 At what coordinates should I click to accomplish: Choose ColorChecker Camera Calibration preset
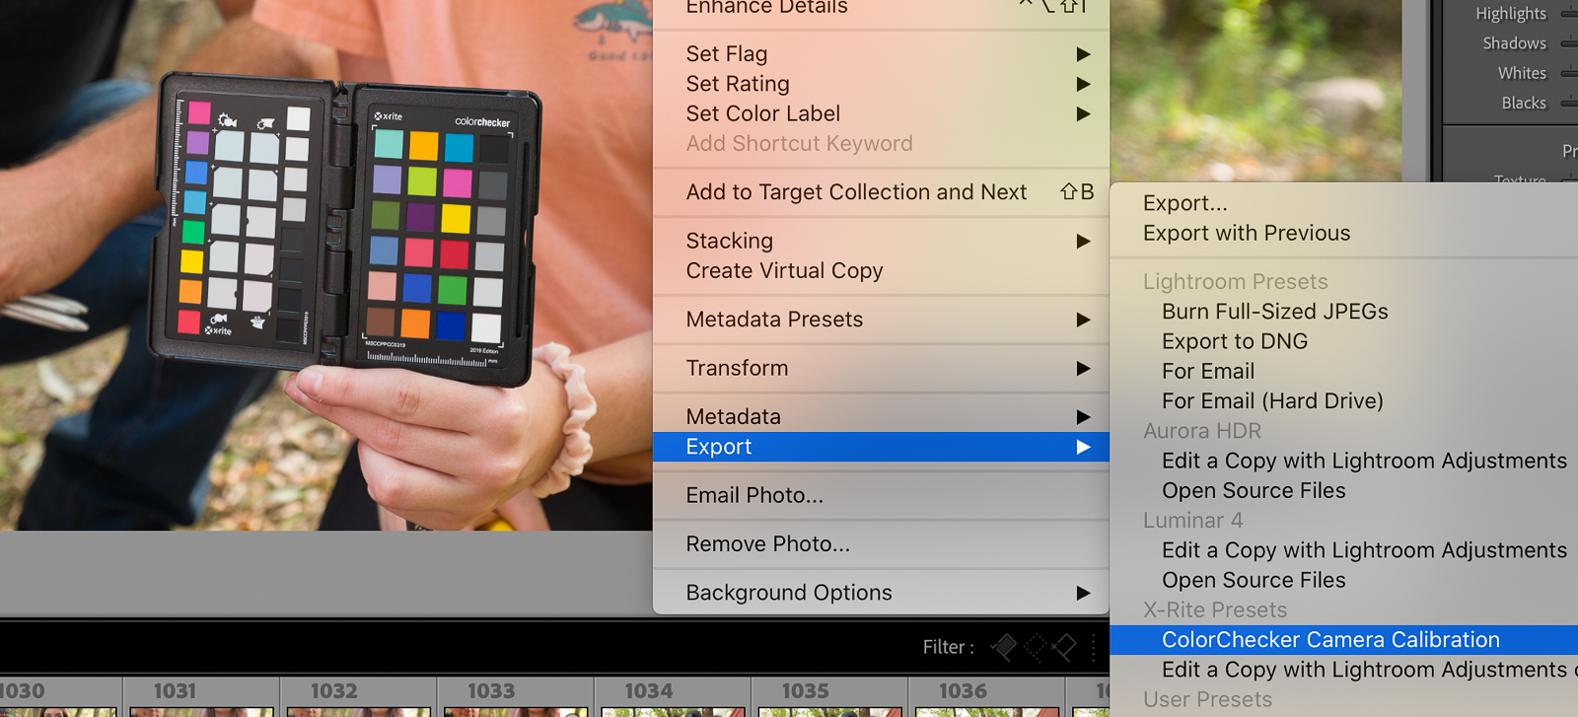[1329, 640]
